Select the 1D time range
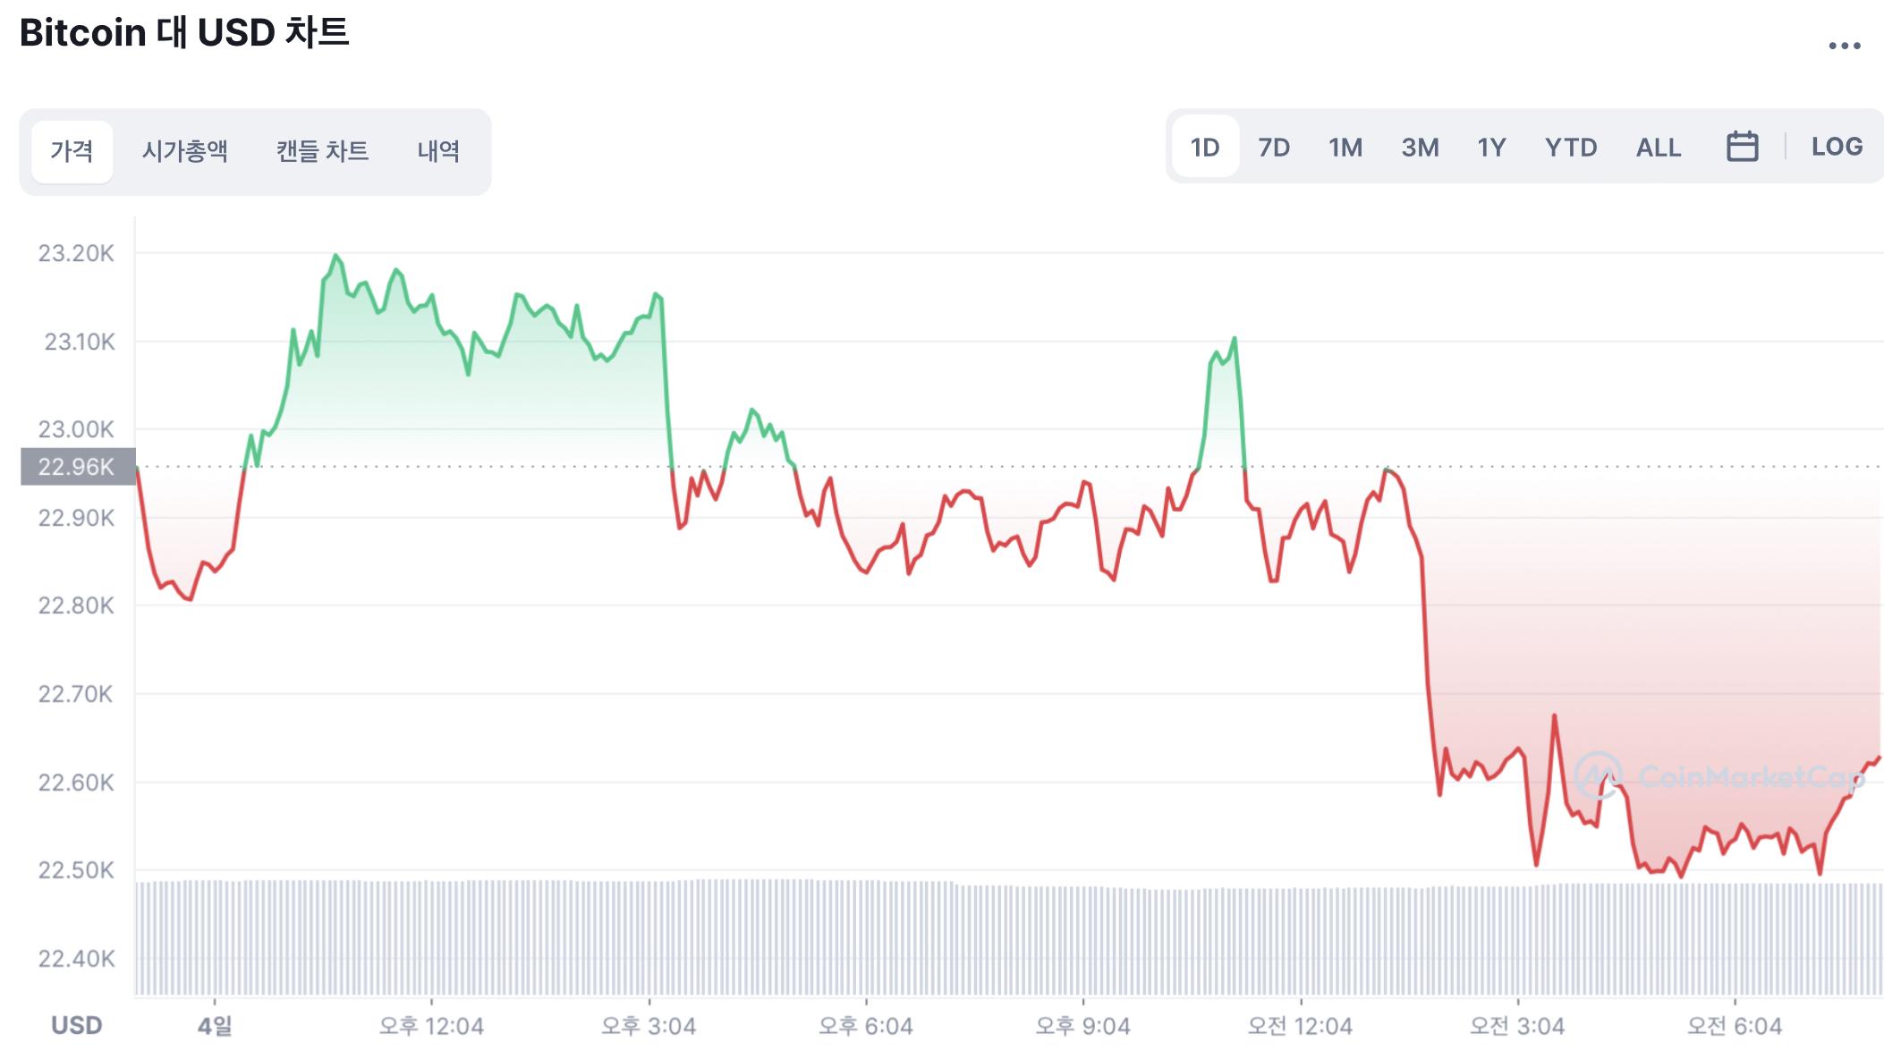The image size is (1884, 1050). pos(1204,148)
